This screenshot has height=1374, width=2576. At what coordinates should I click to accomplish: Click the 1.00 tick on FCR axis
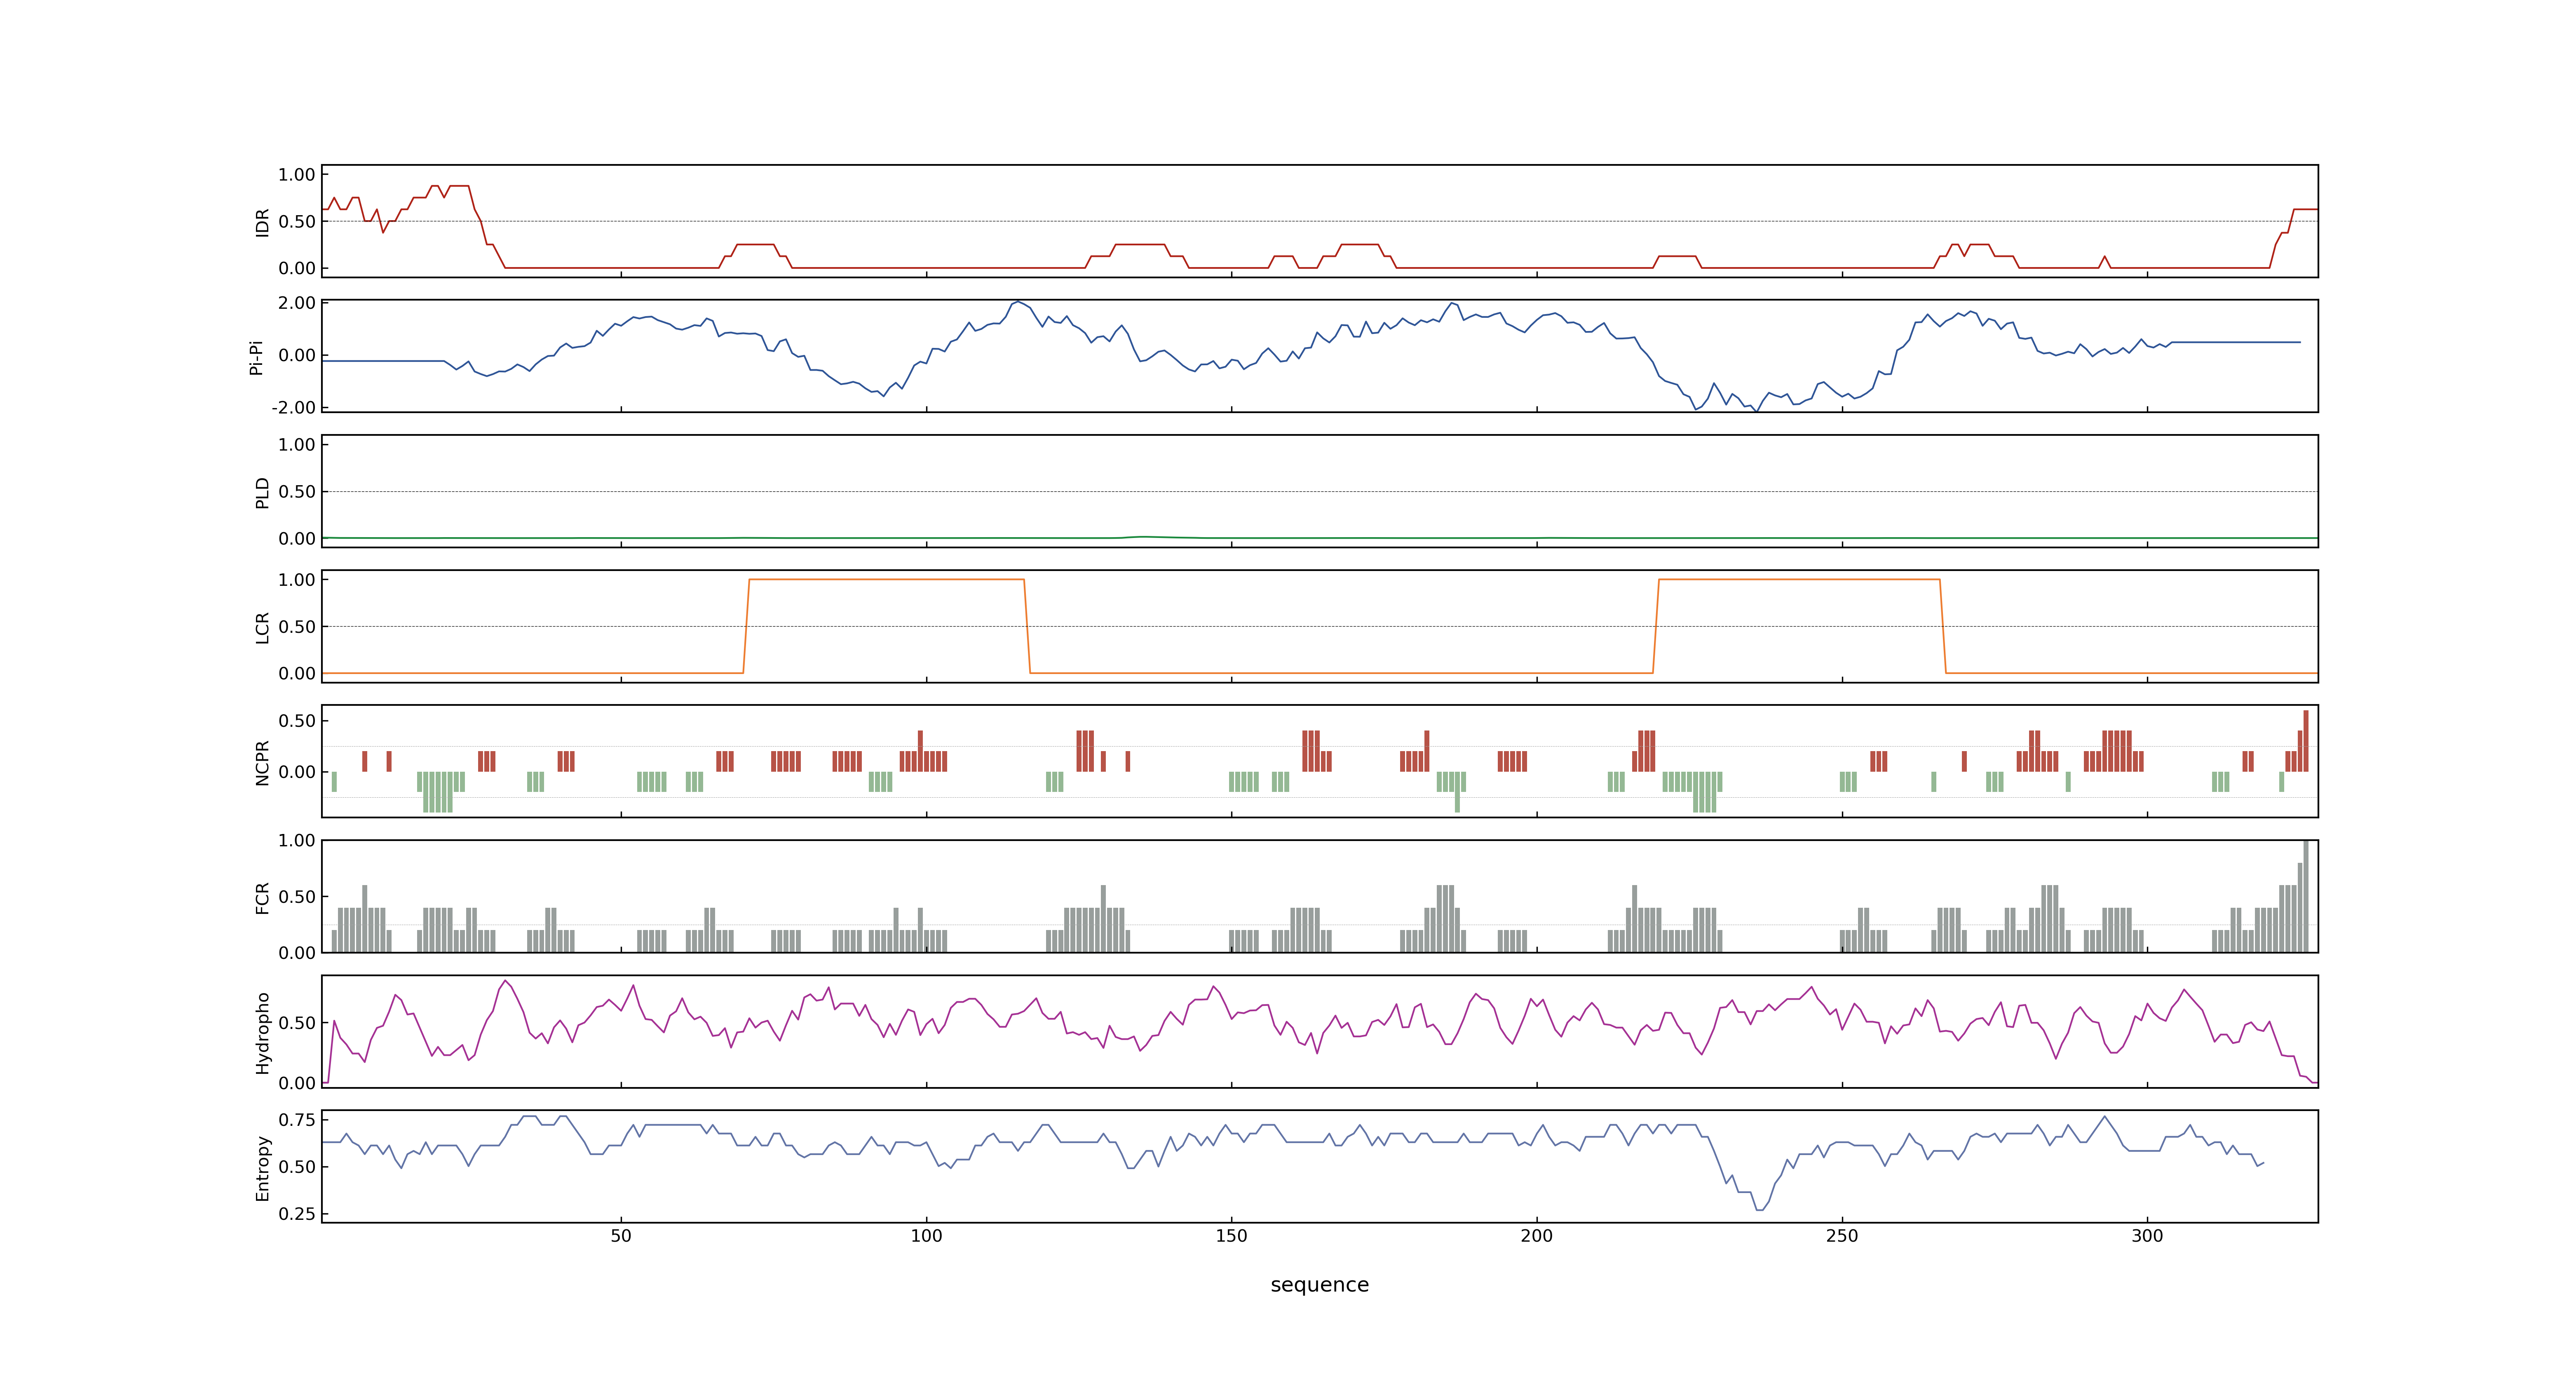click(x=297, y=841)
